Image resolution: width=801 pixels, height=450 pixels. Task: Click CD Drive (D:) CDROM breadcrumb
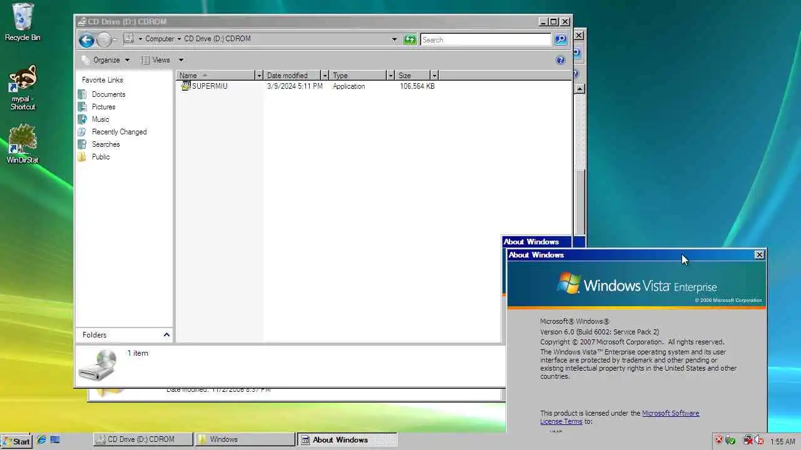[217, 39]
